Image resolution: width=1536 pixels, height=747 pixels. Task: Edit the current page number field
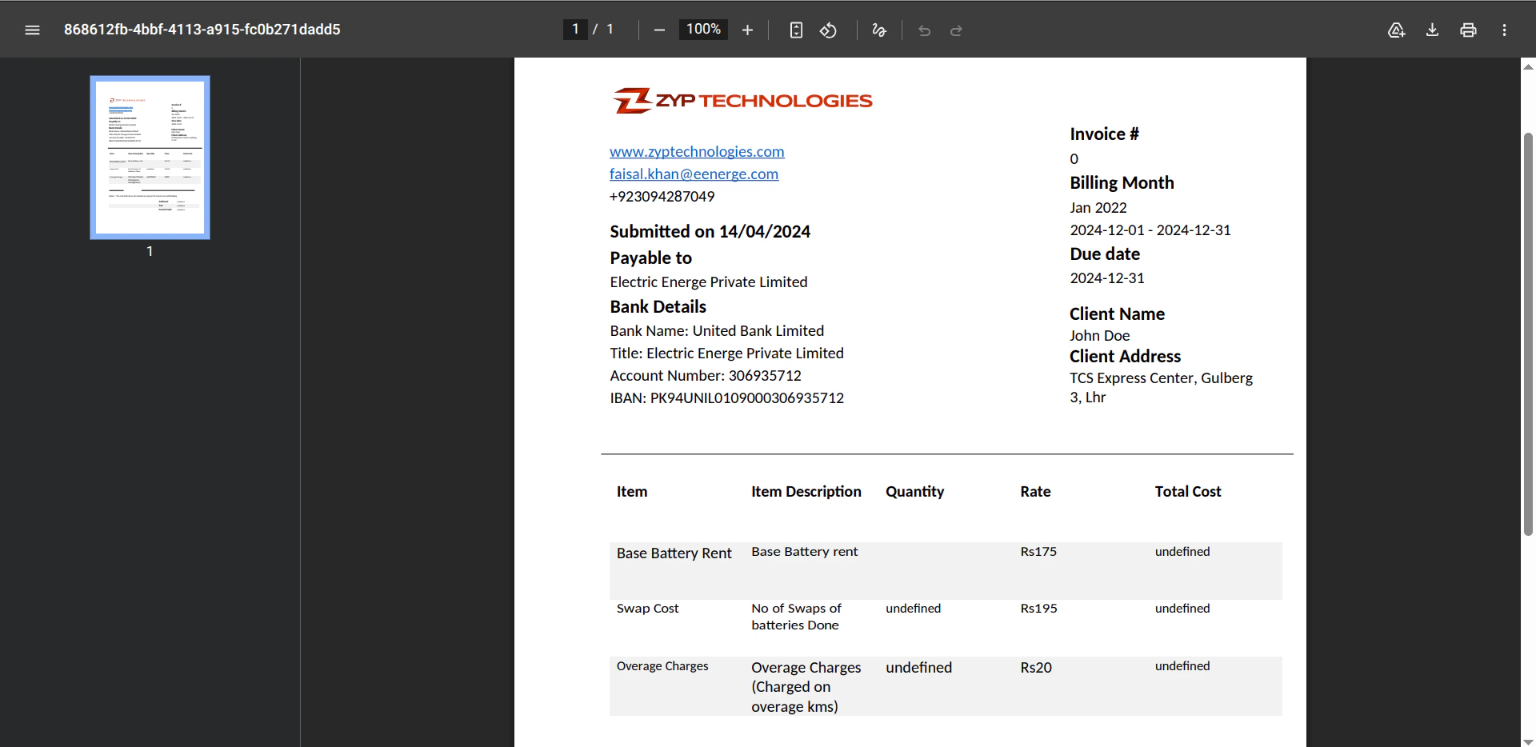[x=575, y=29]
